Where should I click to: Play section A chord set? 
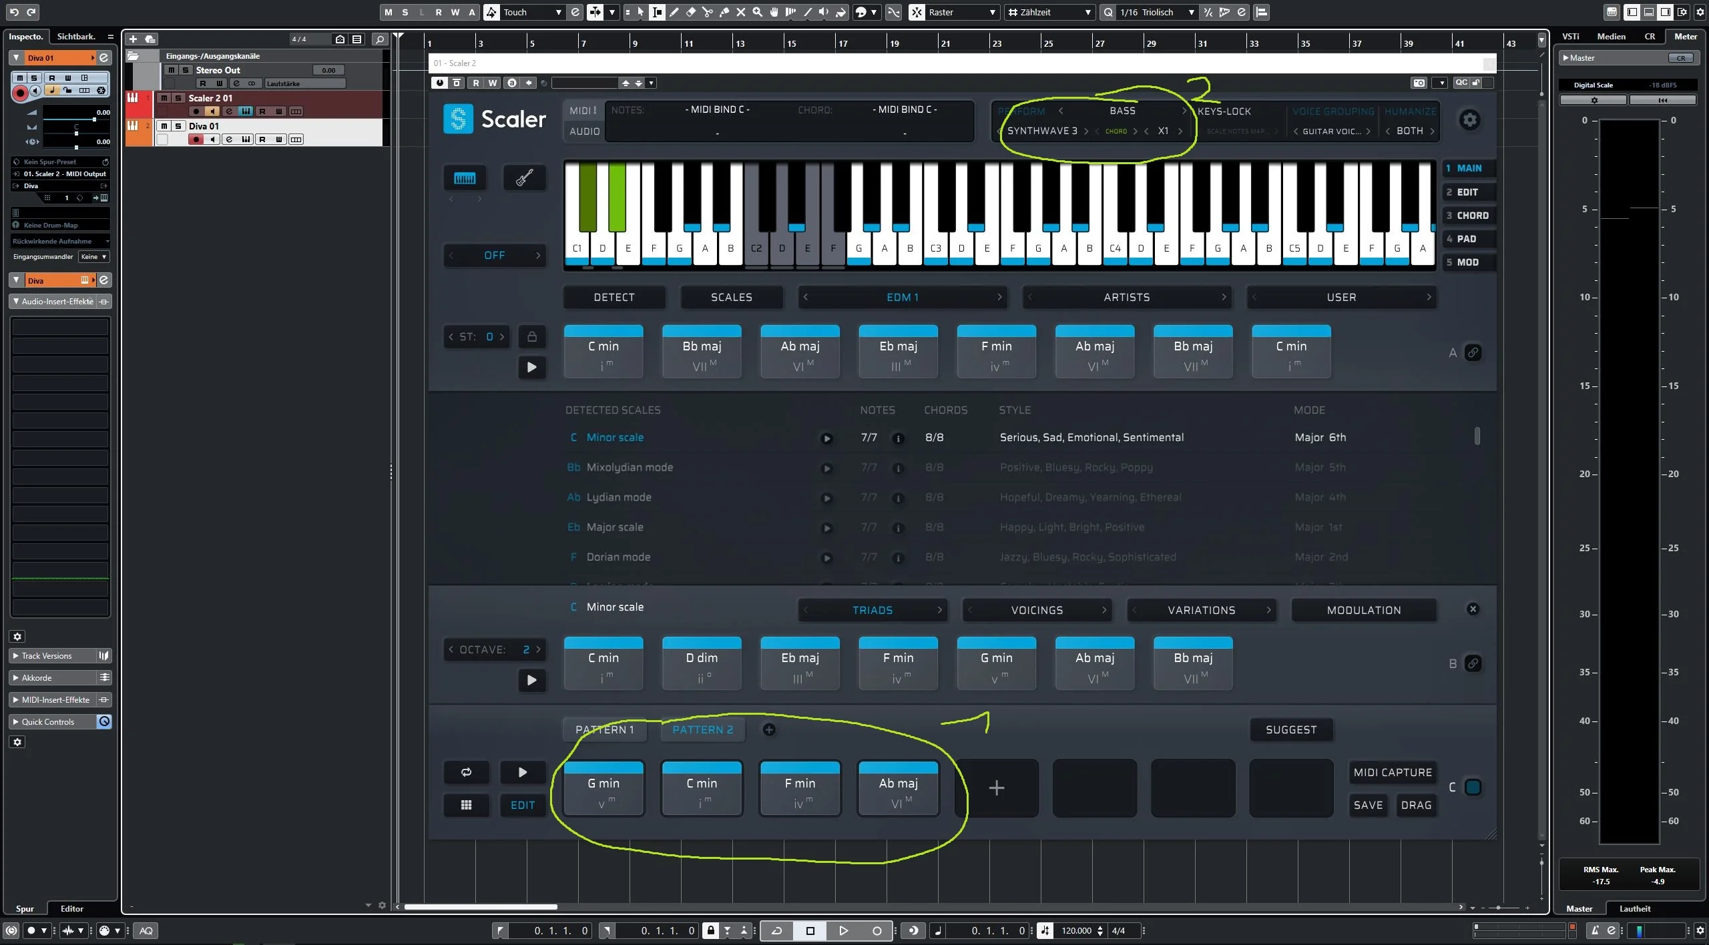point(531,367)
